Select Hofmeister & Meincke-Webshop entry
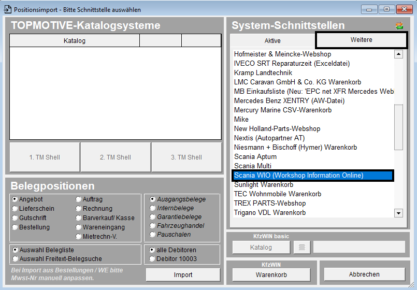Screen dimensions: 417x290 pyautogui.click(x=313, y=54)
